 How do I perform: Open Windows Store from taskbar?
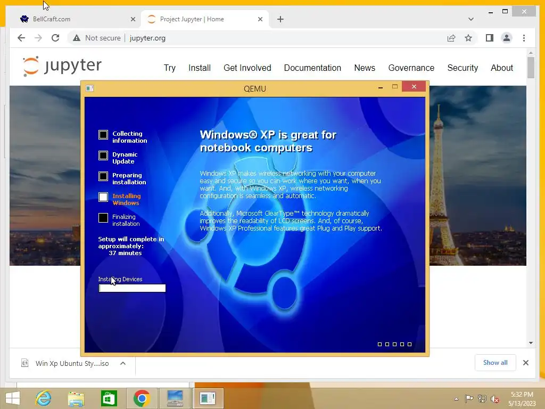(109, 398)
